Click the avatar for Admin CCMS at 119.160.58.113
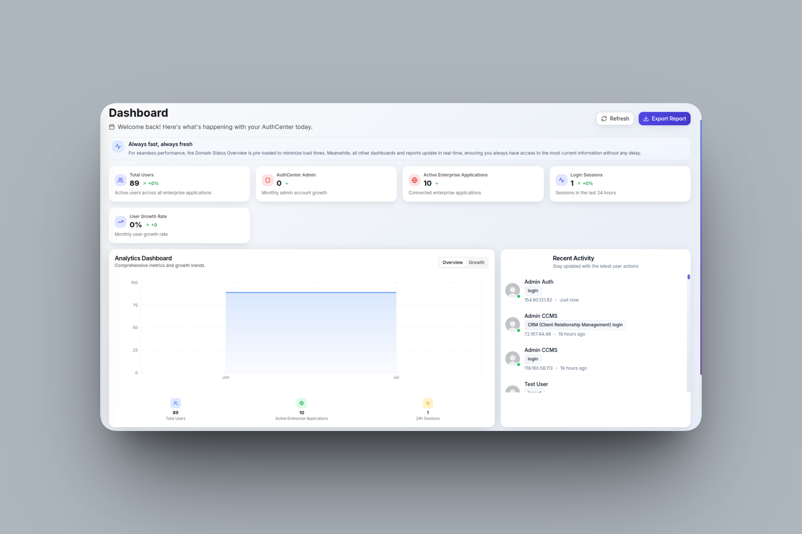Viewport: 802px width, 534px height. tap(513, 358)
